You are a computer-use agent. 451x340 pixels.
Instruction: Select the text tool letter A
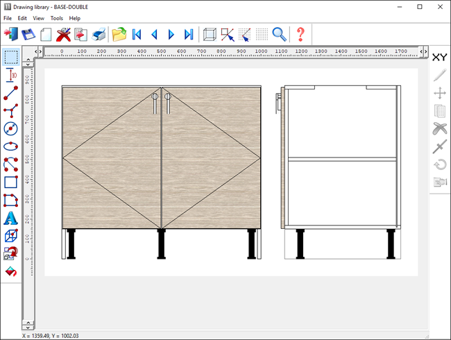point(11,218)
